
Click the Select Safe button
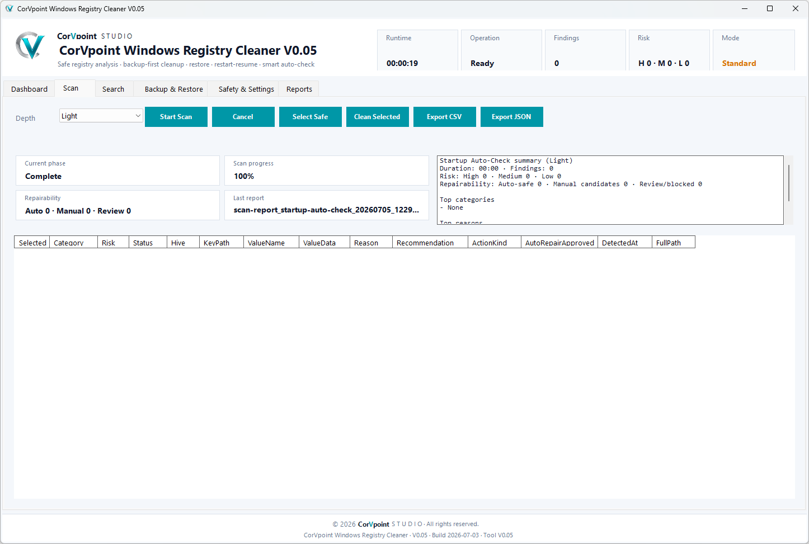(311, 117)
